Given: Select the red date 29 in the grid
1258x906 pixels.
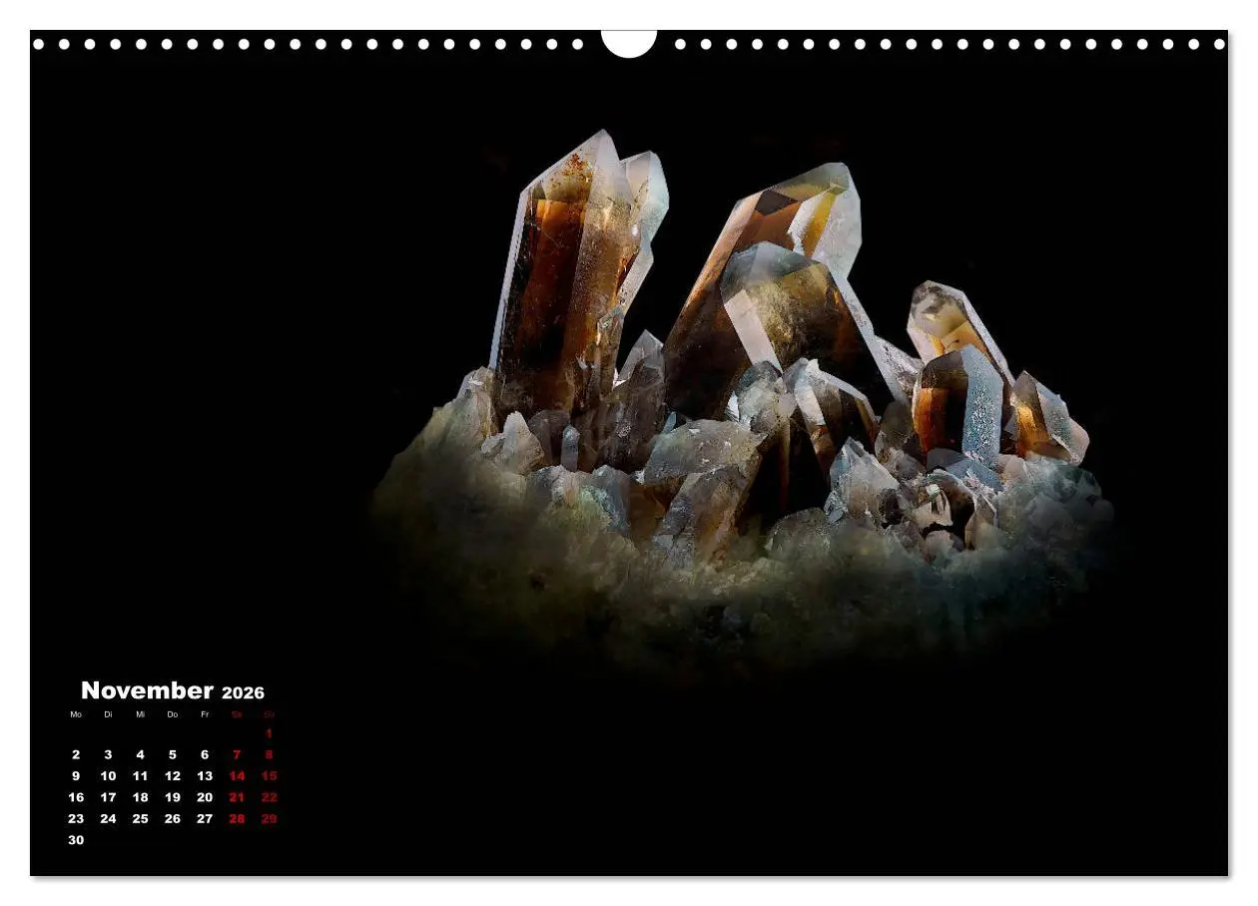Looking at the screenshot, I should point(268,818).
